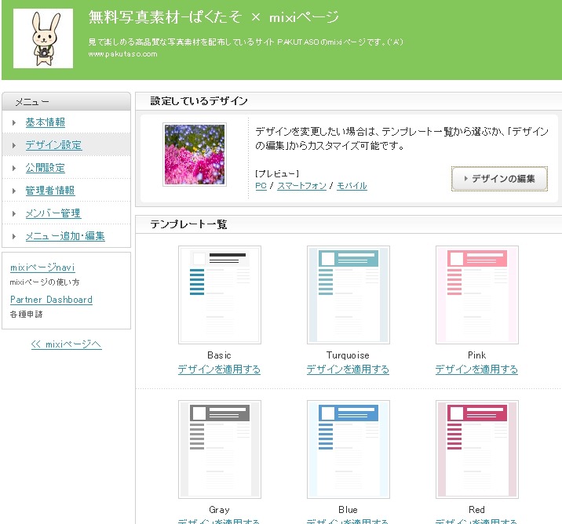Viewport: 562px width, 524px height.
Task: Click the www.pakutaso.com URL text
Action: [122, 54]
